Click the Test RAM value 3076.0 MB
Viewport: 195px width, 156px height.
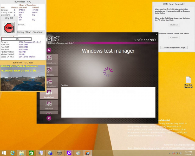point(23,49)
